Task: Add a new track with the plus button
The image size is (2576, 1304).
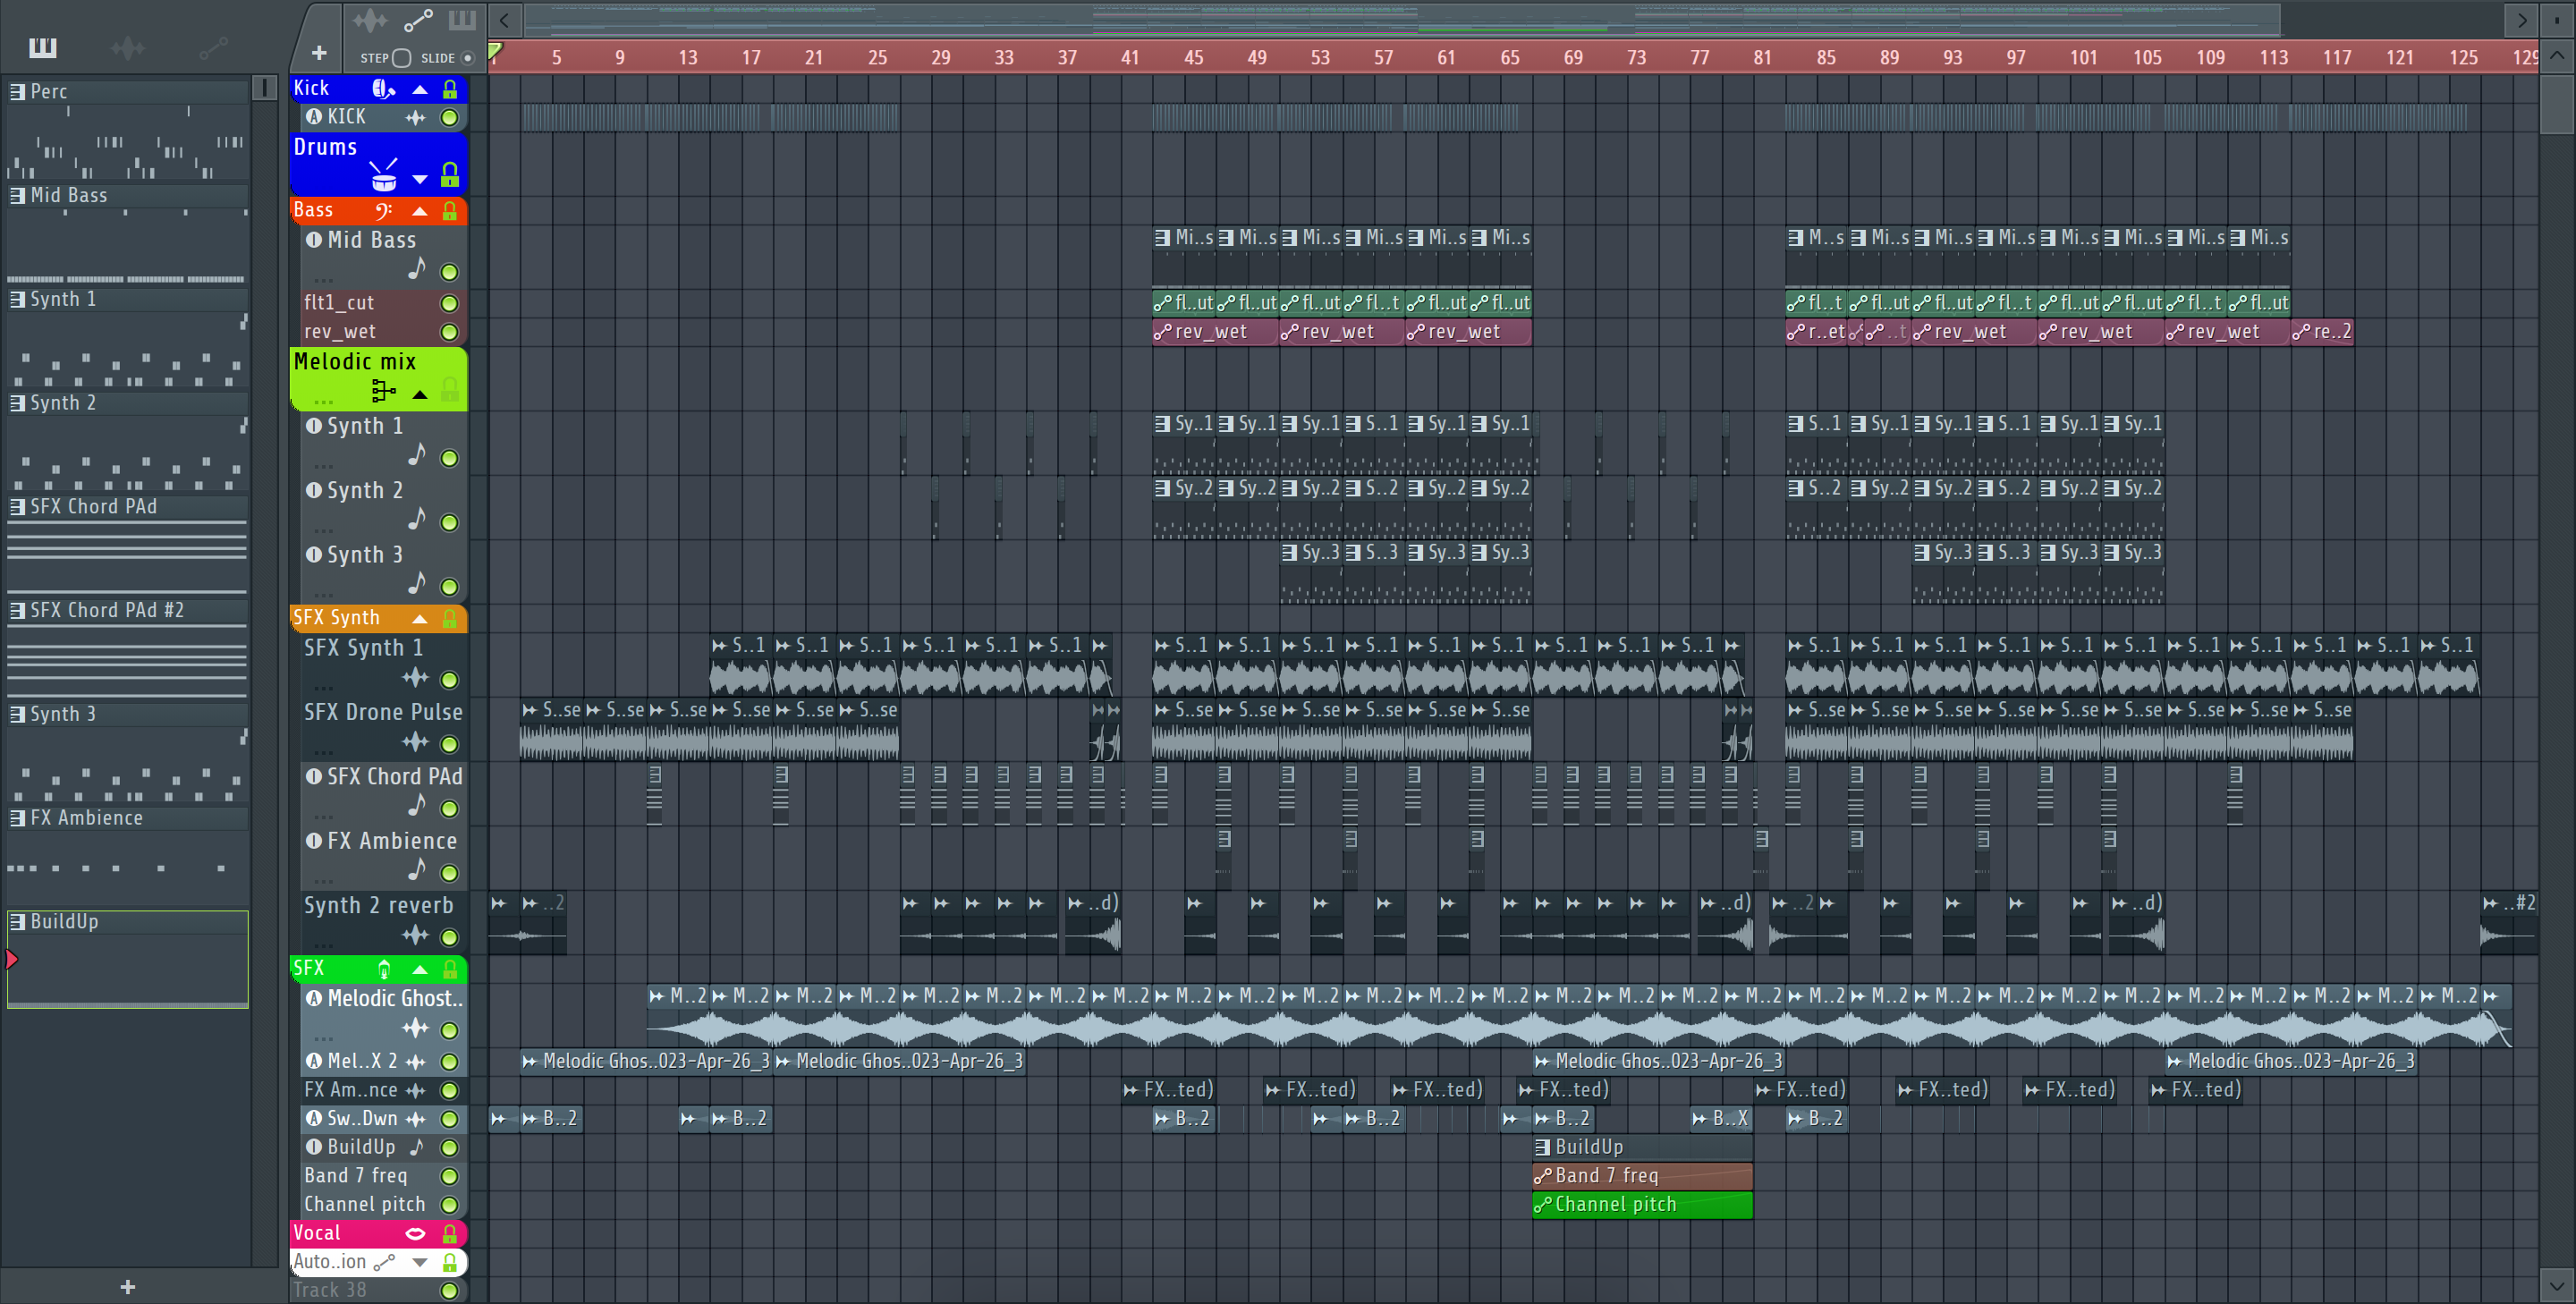Action: [319, 52]
